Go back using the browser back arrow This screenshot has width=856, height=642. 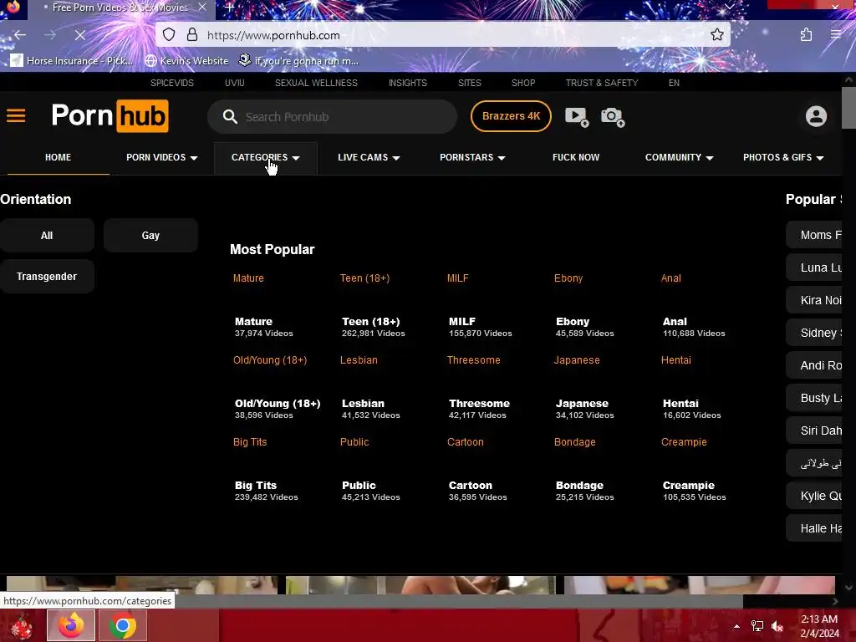[x=20, y=35]
